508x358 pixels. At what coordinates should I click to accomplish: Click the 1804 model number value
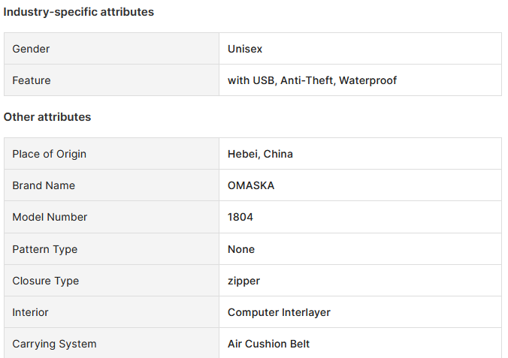pyautogui.click(x=240, y=217)
